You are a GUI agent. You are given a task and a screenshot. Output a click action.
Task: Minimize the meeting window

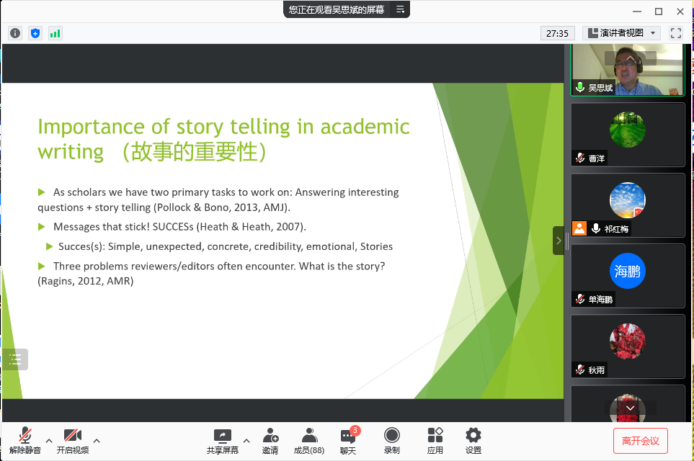point(637,12)
